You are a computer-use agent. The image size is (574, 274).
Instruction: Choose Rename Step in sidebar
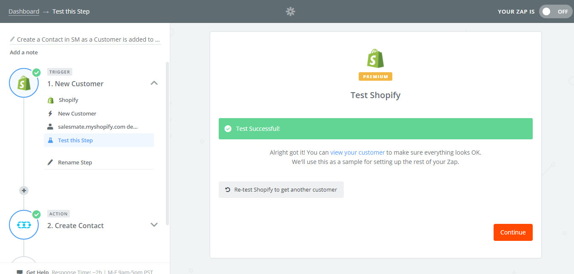(x=99, y=162)
